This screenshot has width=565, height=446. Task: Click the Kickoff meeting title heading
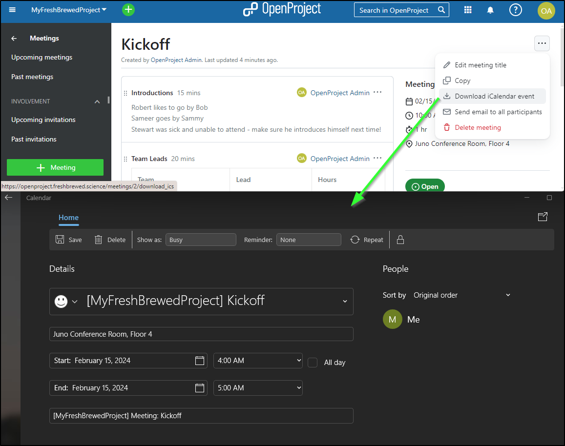coord(146,44)
